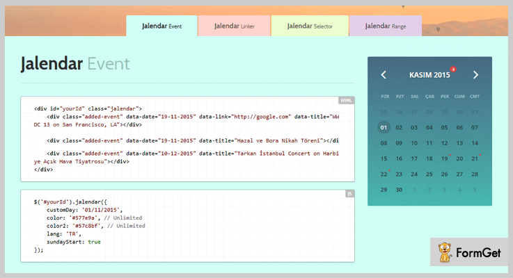Select day 21 with event marker
Viewport: 513px width, 278px height.
pos(475,158)
